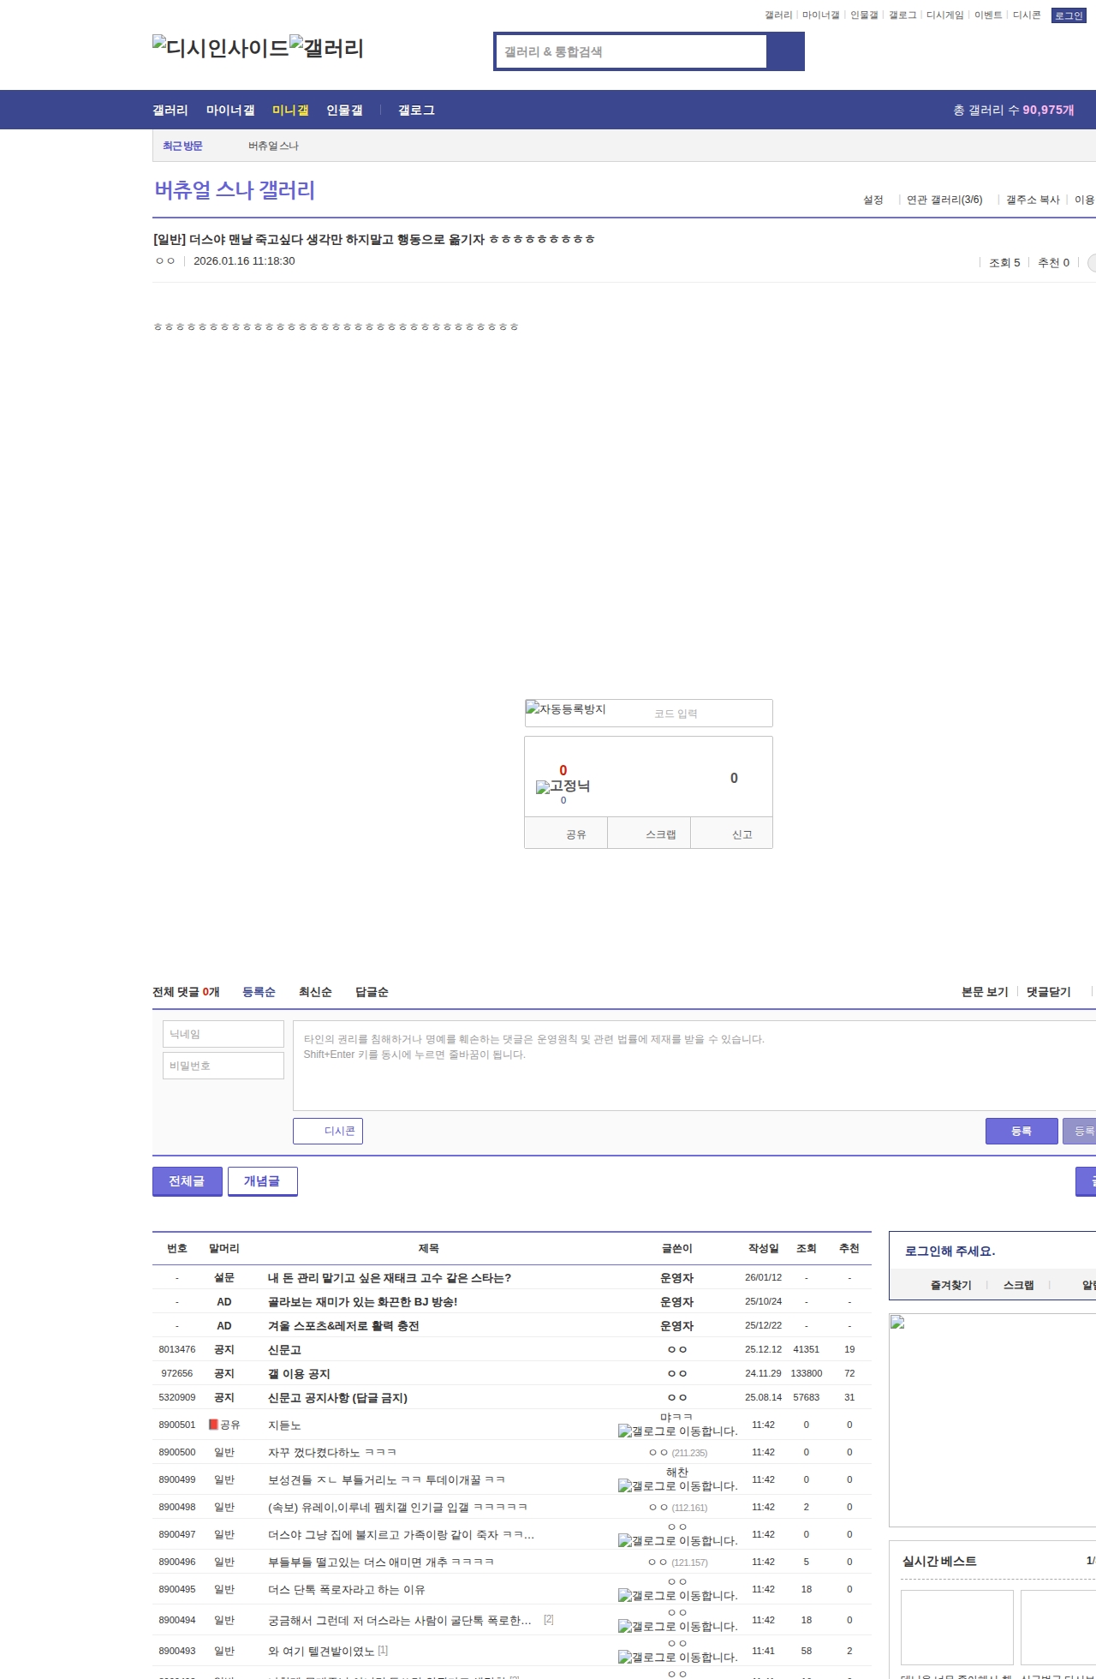The width and height of the screenshot is (1096, 1679).
Task: Select the 개념글 tab above the post list
Action: click(262, 1181)
